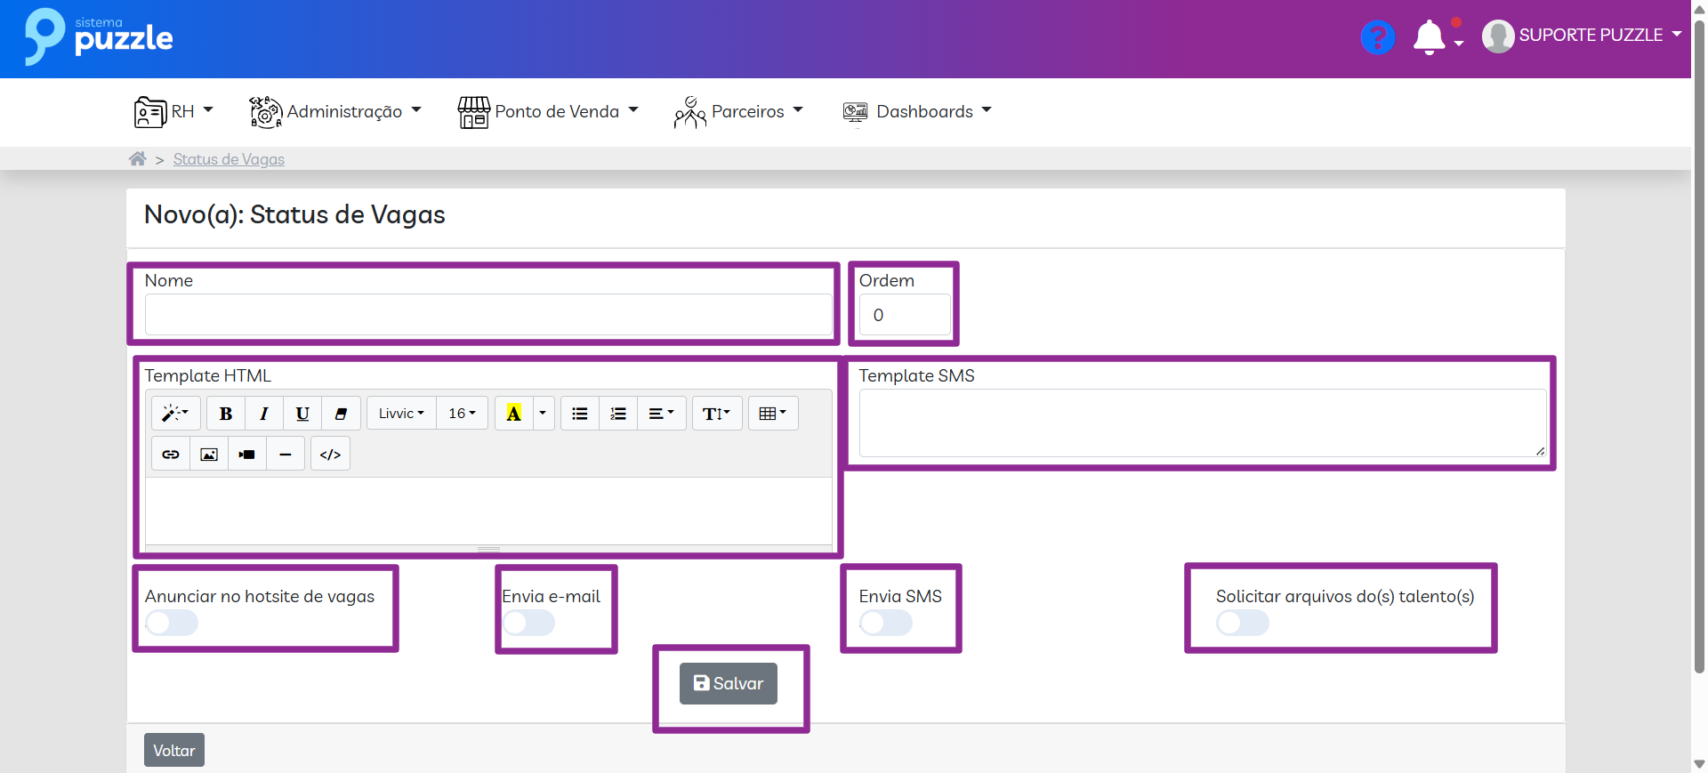Turn on the Envia e-mail toggle
Screen dimensions: 1708x773
(x=529, y=623)
